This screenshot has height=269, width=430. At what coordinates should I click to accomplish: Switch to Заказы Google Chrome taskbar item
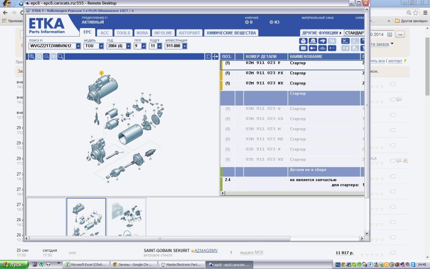134,265
